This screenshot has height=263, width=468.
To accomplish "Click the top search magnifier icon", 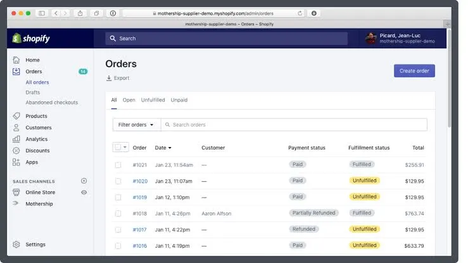I will [113, 39].
